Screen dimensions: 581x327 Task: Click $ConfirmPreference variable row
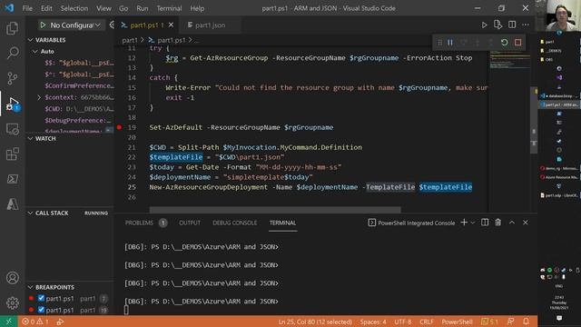point(79,85)
